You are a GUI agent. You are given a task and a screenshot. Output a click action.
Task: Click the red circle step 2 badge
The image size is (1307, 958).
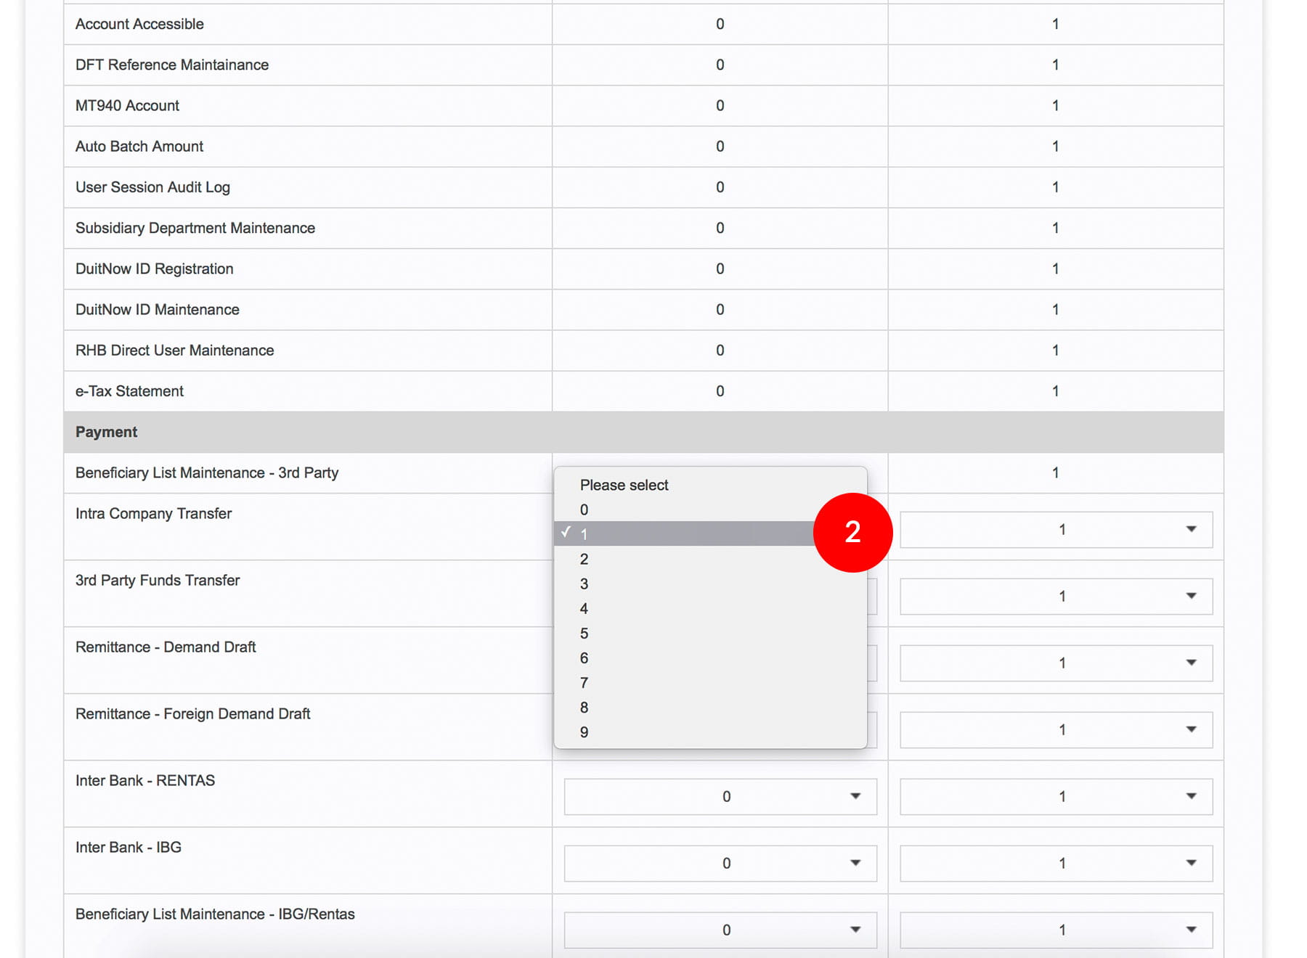852,533
